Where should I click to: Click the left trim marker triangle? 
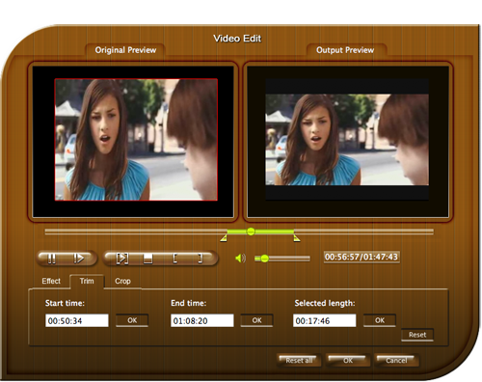(224, 238)
